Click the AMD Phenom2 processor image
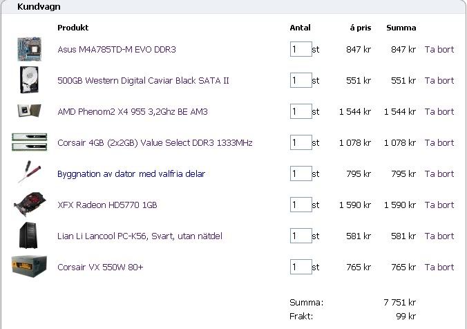The height and width of the screenshot is (329, 467). point(29,111)
